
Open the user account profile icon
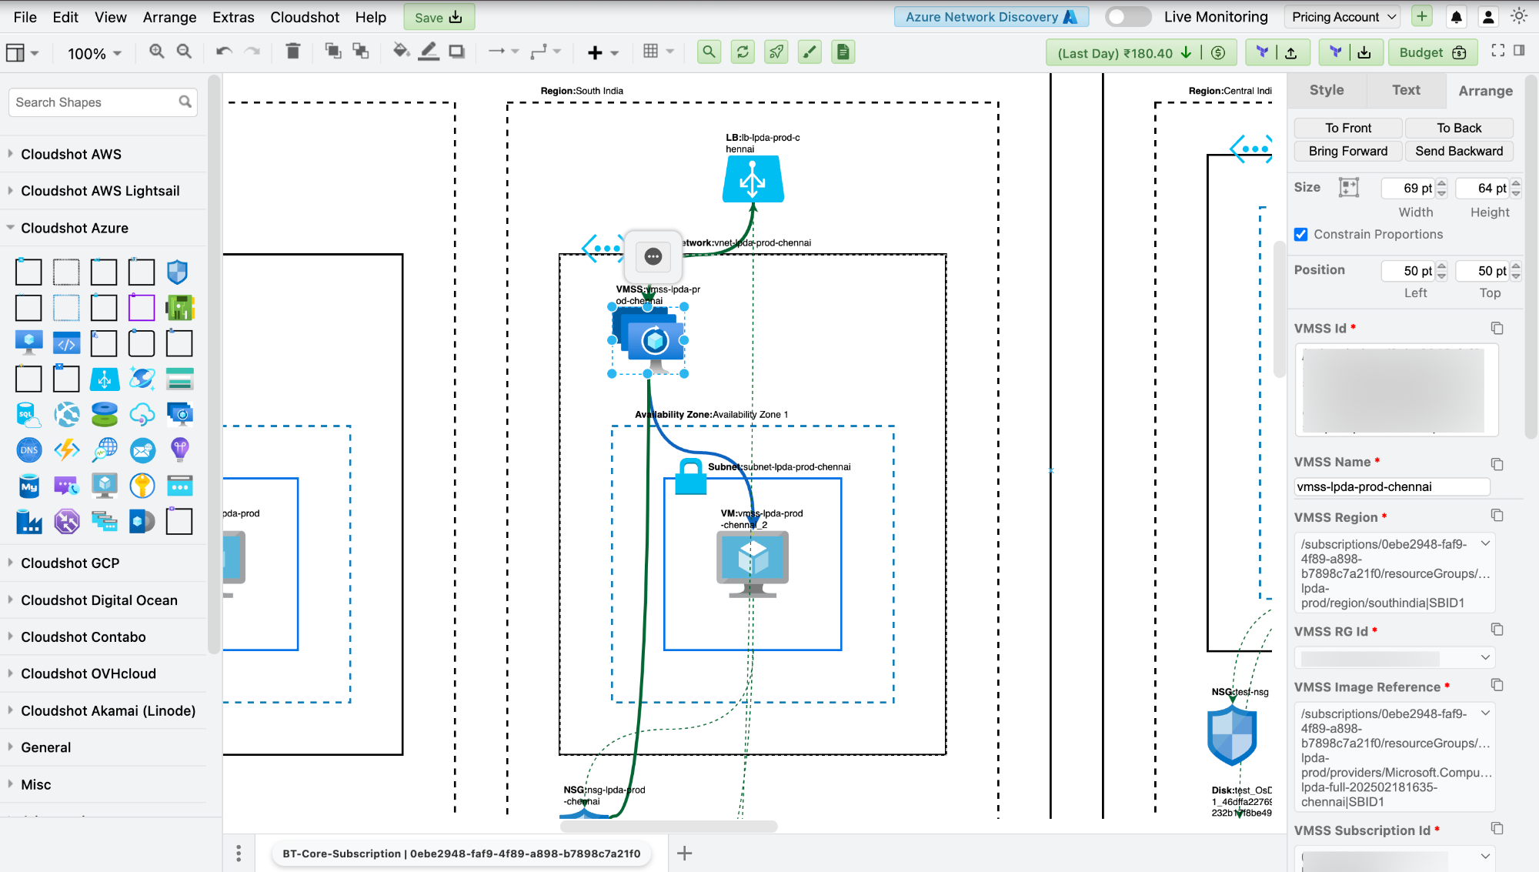[1488, 17]
